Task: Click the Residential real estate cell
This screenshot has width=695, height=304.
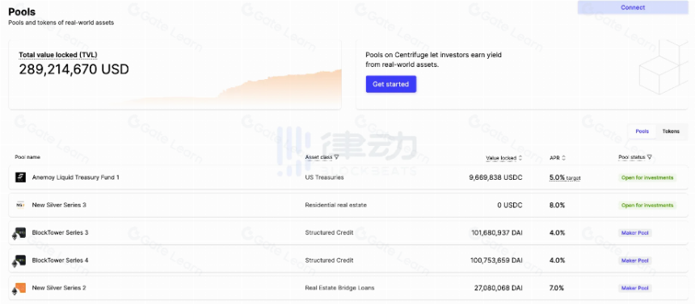Action: tap(335, 205)
